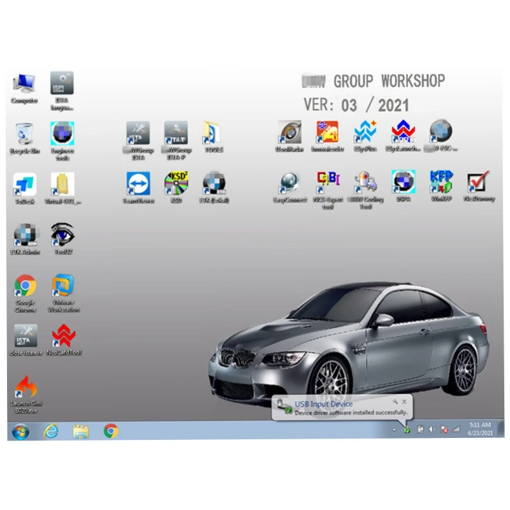Image resolution: width=510 pixels, height=510 pixels.
Task: Launch the Engineer tools shortcut
Action: click(62, 141)
